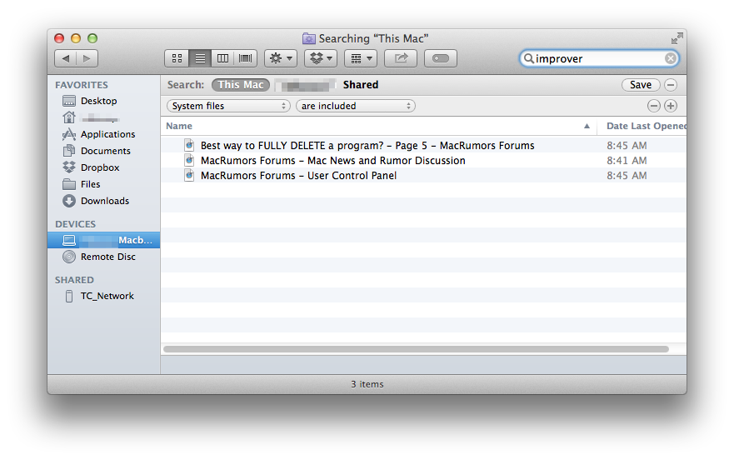Click the Save search button
This screenshot has width=734, height=460.
coord(641,85)
